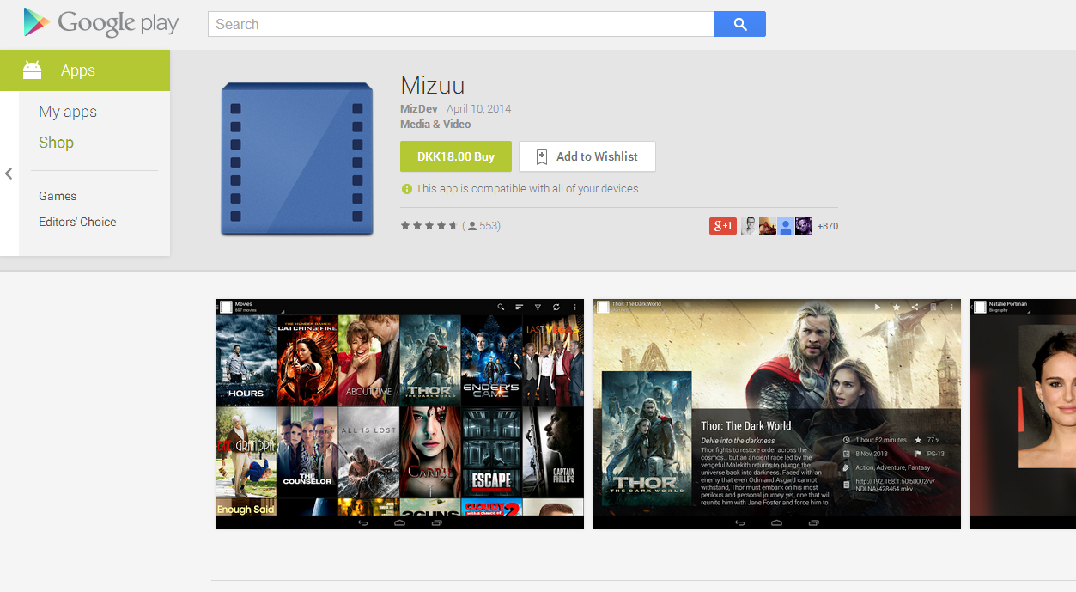The height and width of the screenshot is (592, 1076).
Task: Open Games category link
Action: click(x=58, y=196)
